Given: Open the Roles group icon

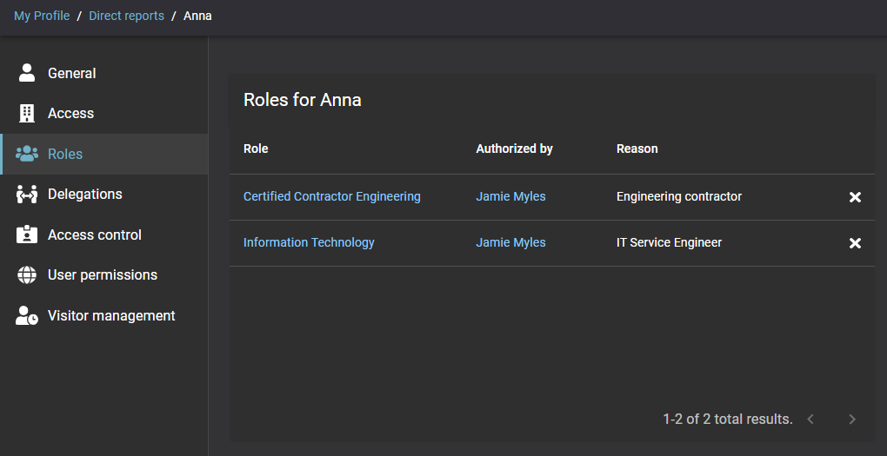Looking at the screenshot, I should 27,154.
